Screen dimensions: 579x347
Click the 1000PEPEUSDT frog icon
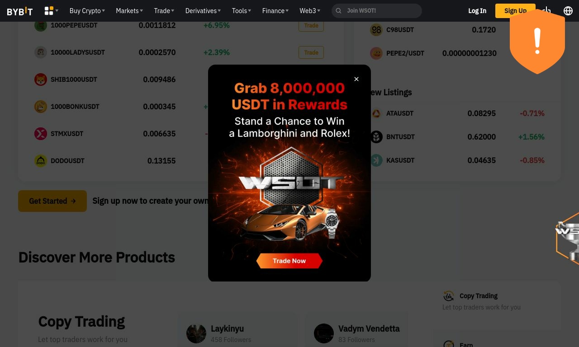click(x=41, y=25)
